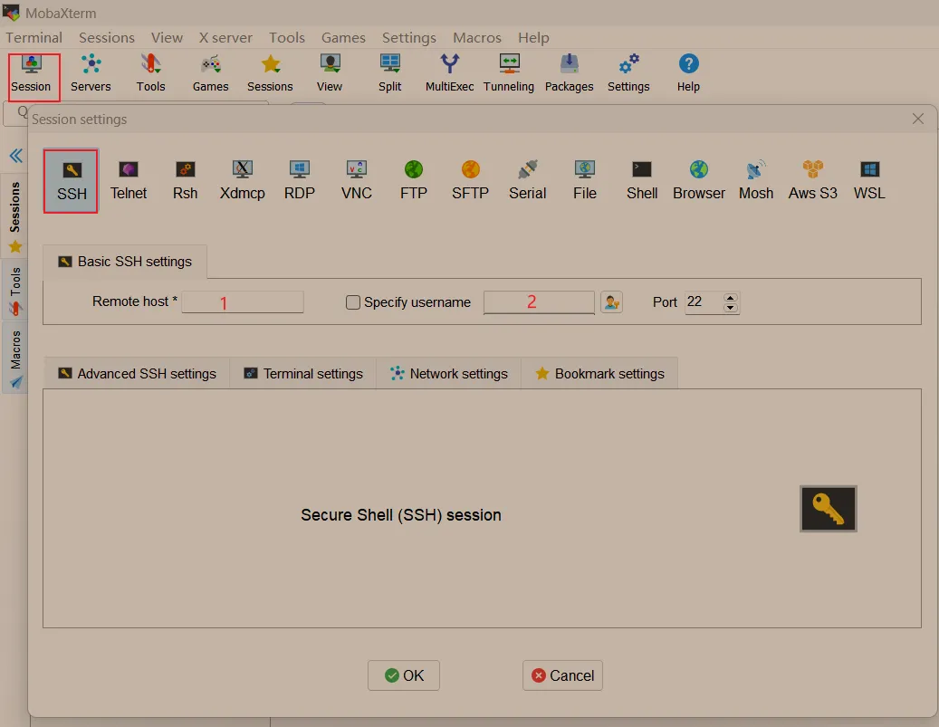The height and width of the screenshot is (727, 939).
Task: Collapse the sidebar with double chevron
Action: [x=15, y=156]
